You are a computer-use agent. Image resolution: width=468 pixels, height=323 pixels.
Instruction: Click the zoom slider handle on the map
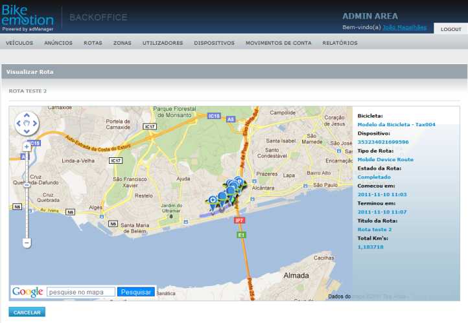pyautogui.click(x=27, y=185)
